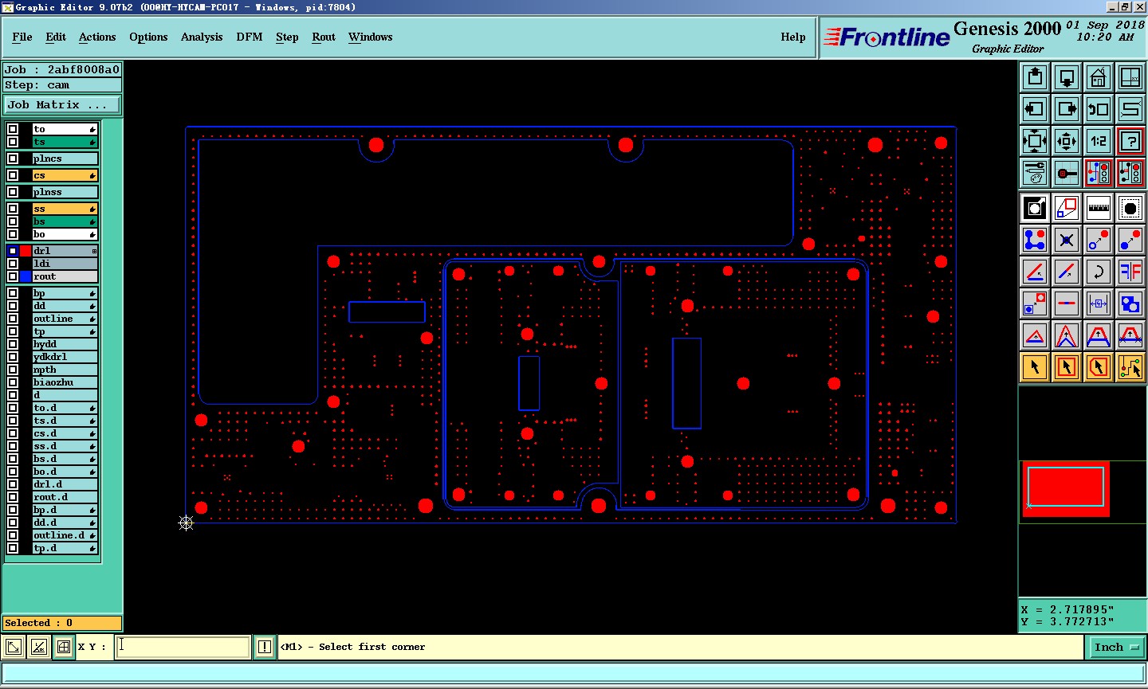Open the Windows menu
The image size is (1148, 689).
[x=371, y=37]
